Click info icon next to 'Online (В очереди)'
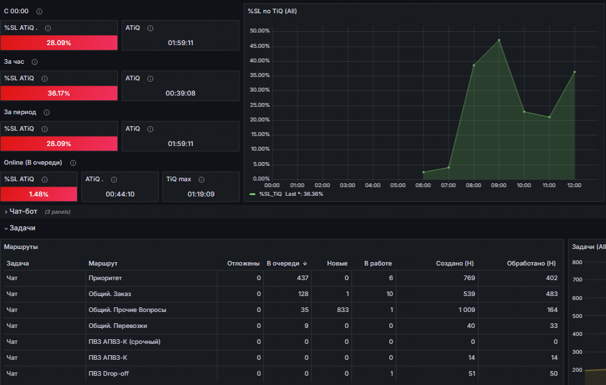Image resolution: width=606 pixels, height=385 pixels. coord(73,163)
